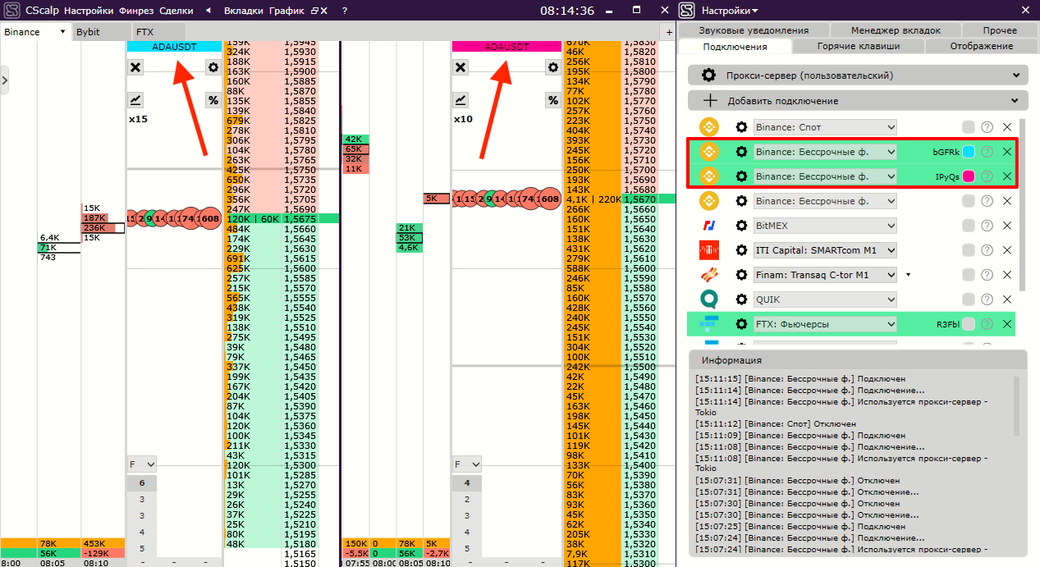1040x567 pixels.
Task: Close the pink ADAUSDT order book with its X
Action: 460,67
